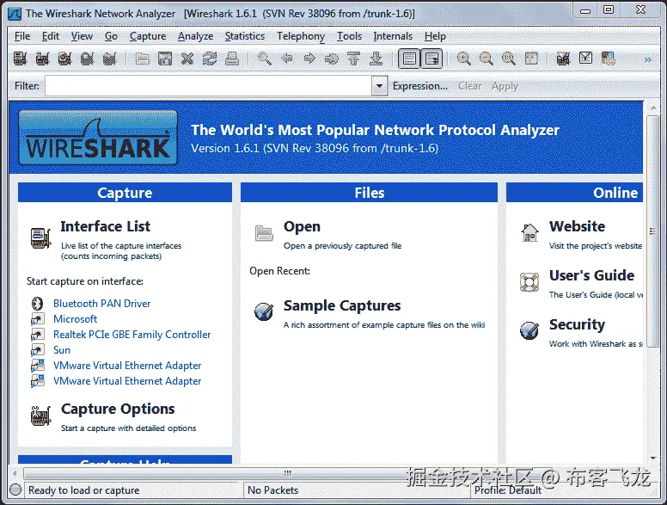
Task: Click the User's Guide lifebuoy icon
Action: pos(529,282)
